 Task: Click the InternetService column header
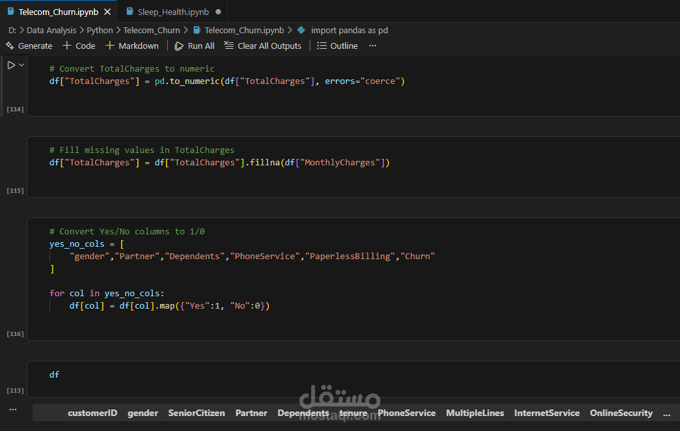(547, 413)
